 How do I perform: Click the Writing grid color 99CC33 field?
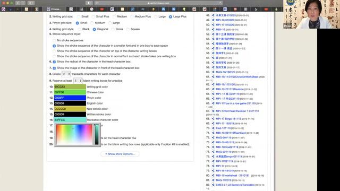(70, 86)
